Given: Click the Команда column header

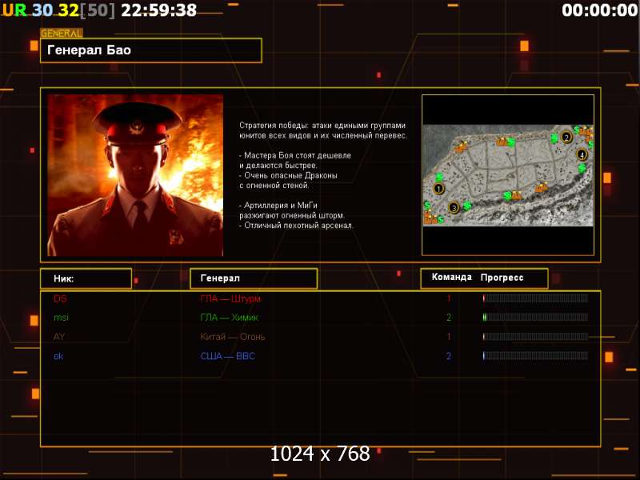Looking at the screenshot, I should [x=452, y=277].
